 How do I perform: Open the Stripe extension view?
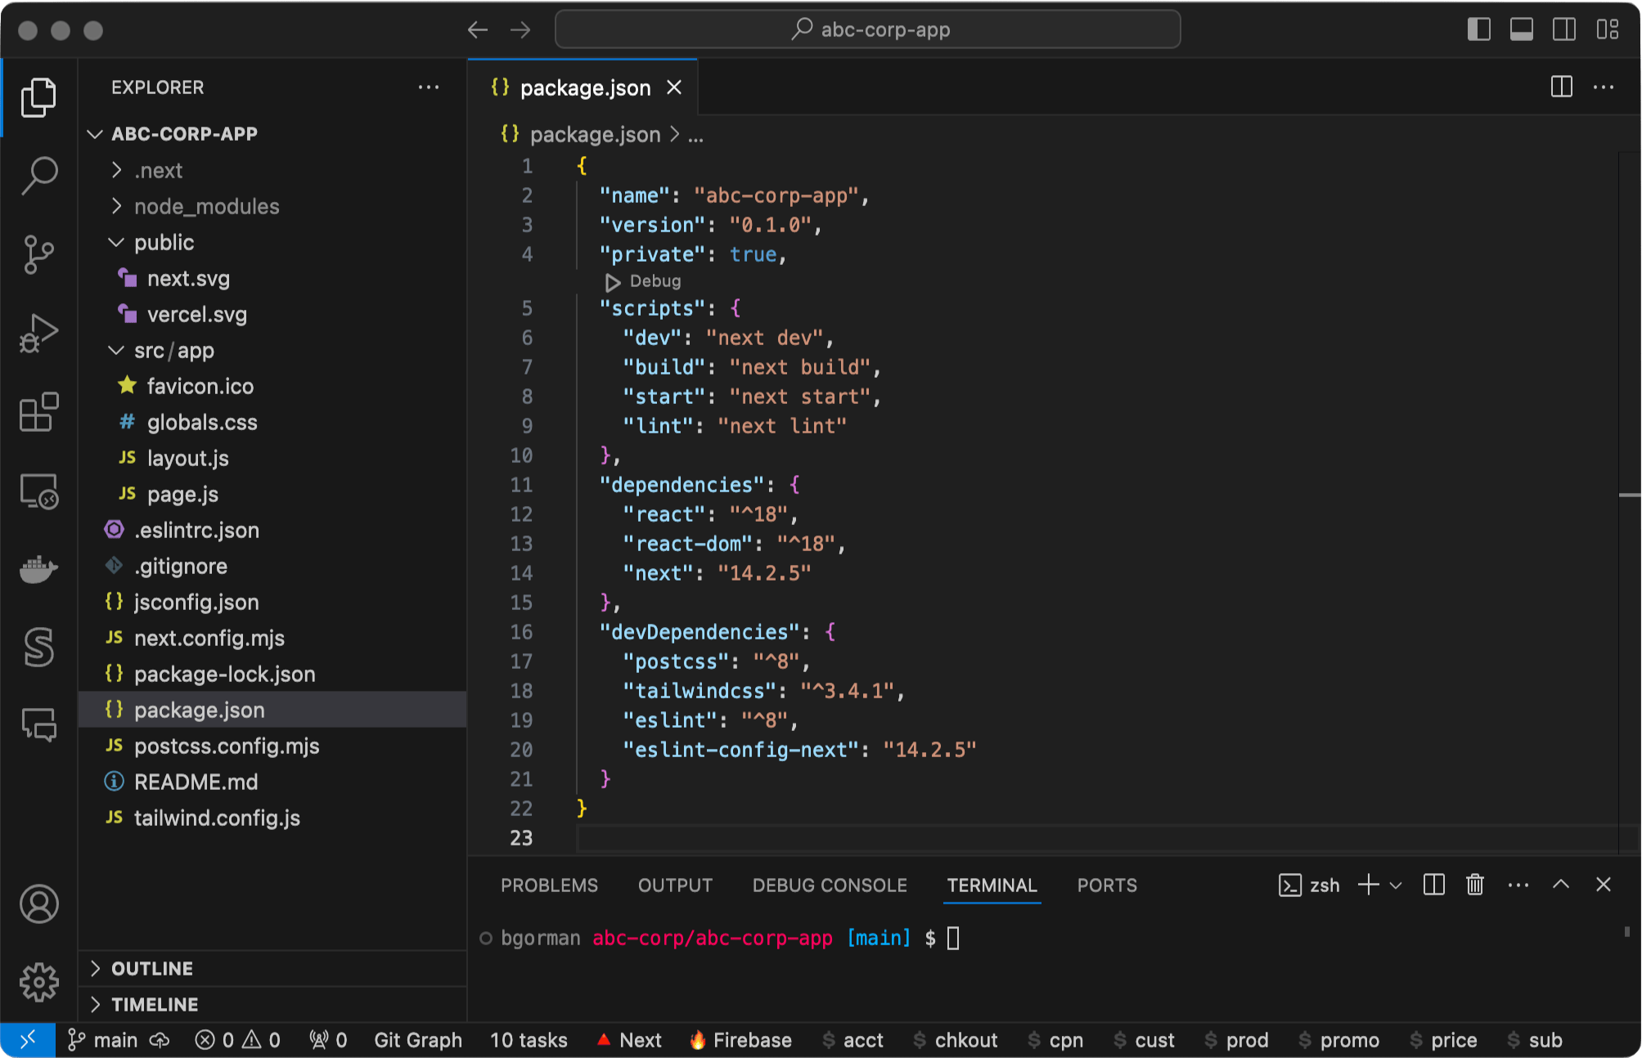38,648
